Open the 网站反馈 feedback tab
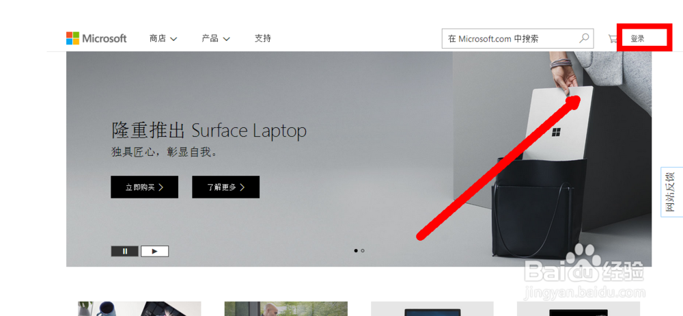683x316 pixels. coord(671,192)
